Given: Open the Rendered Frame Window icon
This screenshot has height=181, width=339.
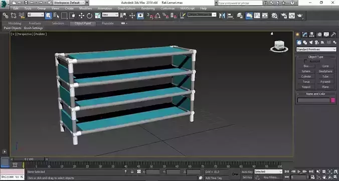Looking at the screenshot, I should tap(292, 16).
